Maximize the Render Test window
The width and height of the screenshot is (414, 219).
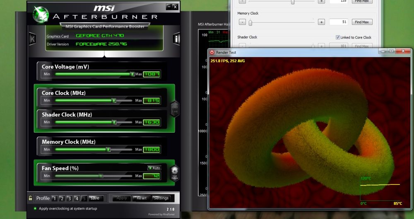point(392,51)
